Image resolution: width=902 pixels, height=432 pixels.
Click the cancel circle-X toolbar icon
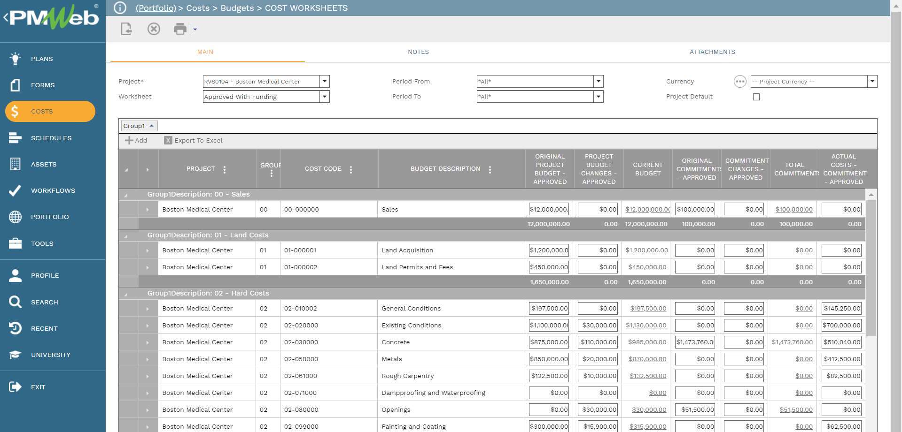pyautogui.click(x=154, y=29)
